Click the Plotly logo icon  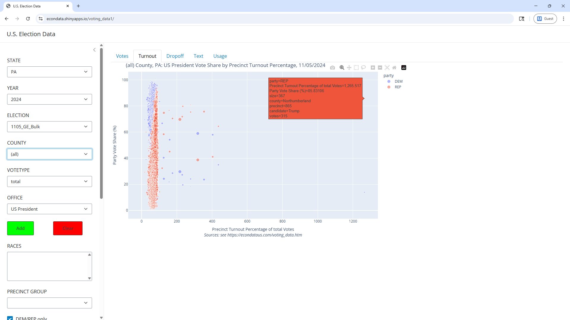coord(404,68)
